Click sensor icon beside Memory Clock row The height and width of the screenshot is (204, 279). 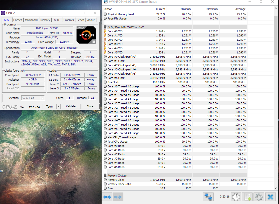[105, 180]
